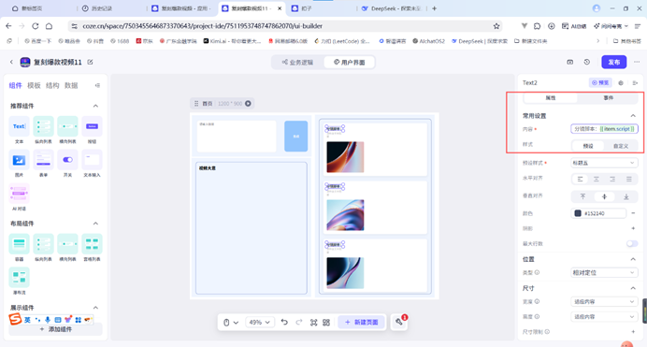Add the 表单 form component
Viewport: 647px width, 347px height.
pos(43,160)
